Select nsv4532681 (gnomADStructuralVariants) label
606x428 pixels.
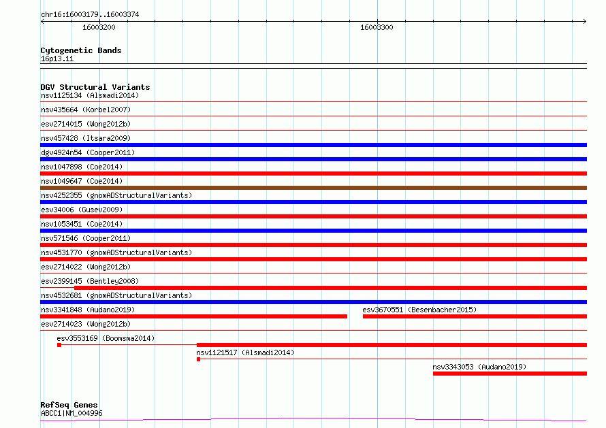[116, 295]
